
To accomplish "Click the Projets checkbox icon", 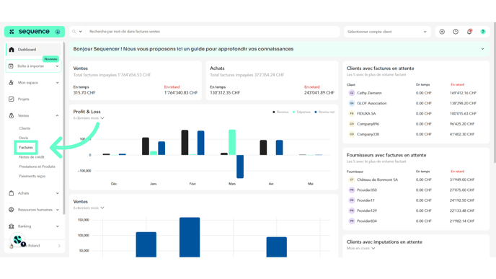I will click(11, 99).
